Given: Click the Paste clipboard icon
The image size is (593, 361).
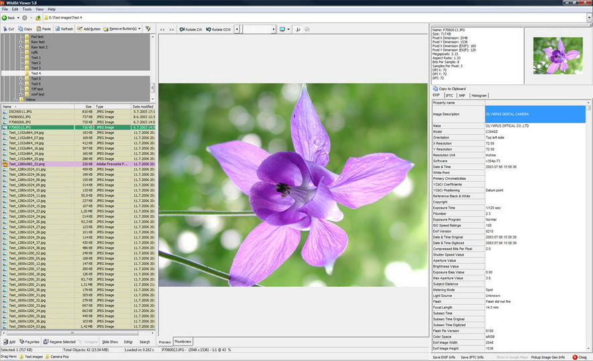Looking at the screenshot, I should click(x=39, y=29).
